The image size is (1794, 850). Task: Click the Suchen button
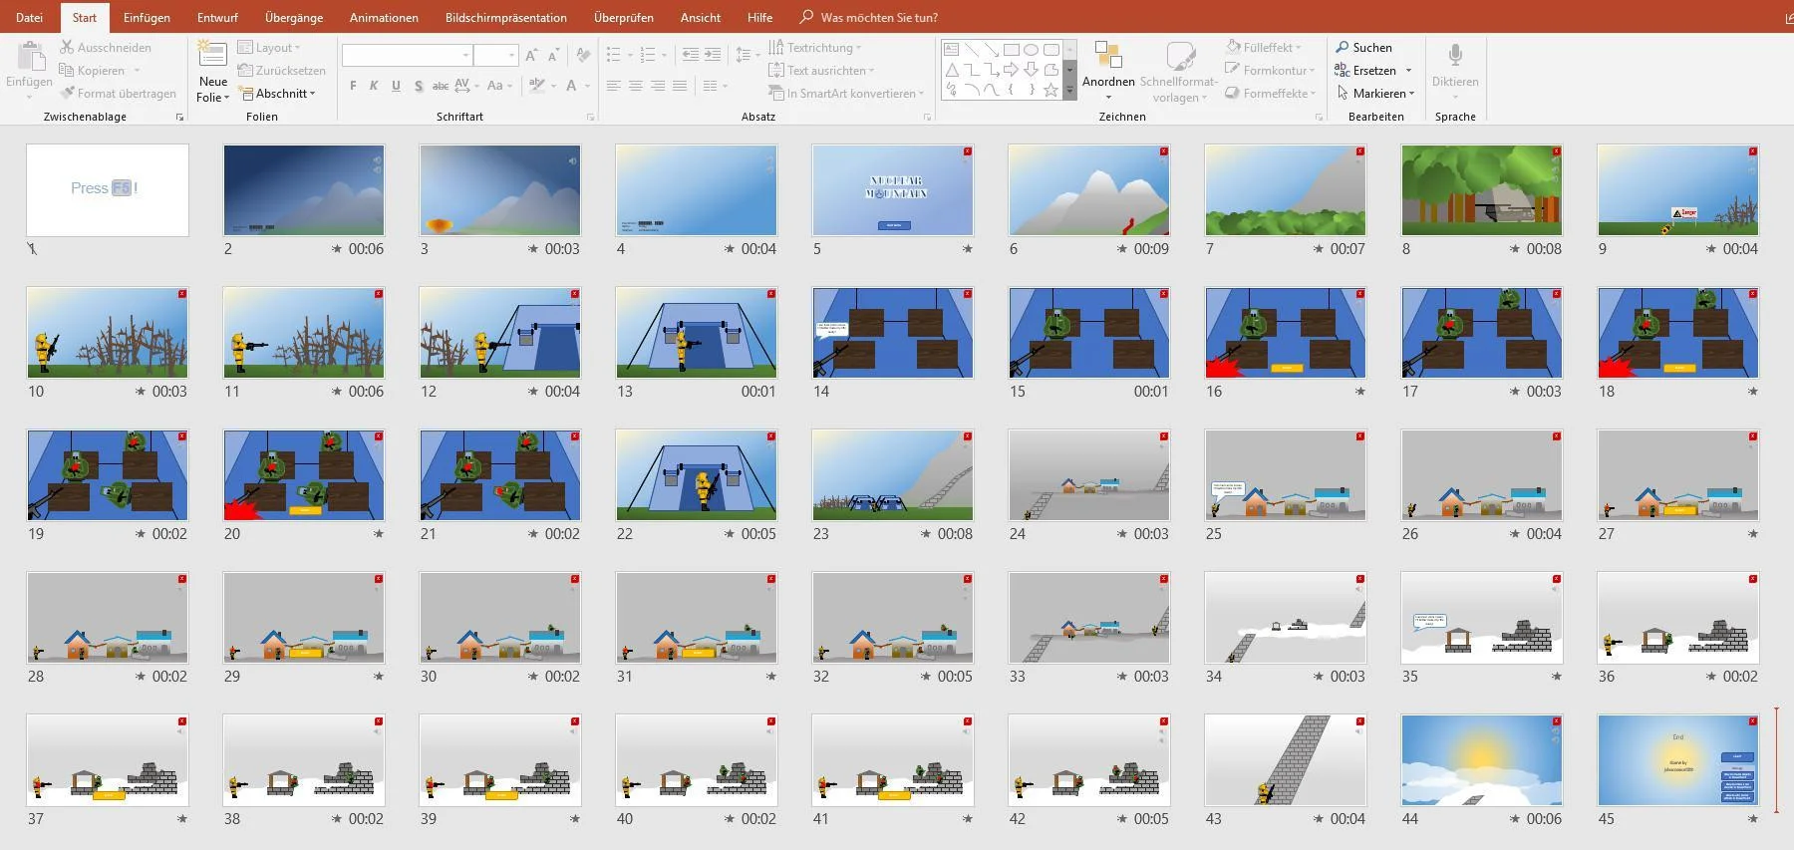coord(1363,47)
